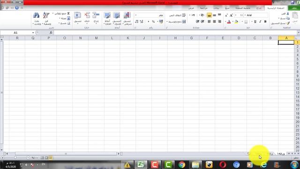300x169 pixels.
Task: Click the Decrease Indent icon
Action: [202, 22]
